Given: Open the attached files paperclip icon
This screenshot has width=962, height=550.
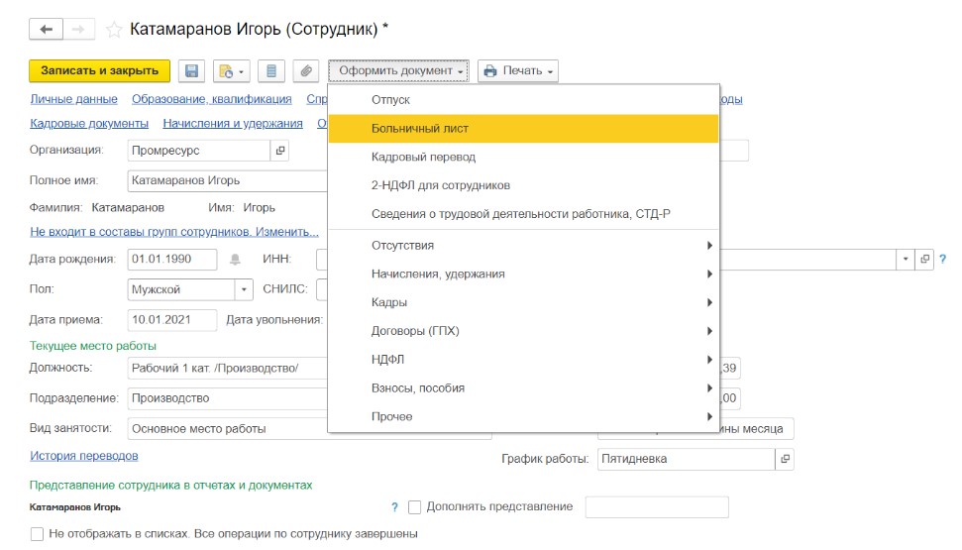Looking at the screenshot, I should [306, 71].
